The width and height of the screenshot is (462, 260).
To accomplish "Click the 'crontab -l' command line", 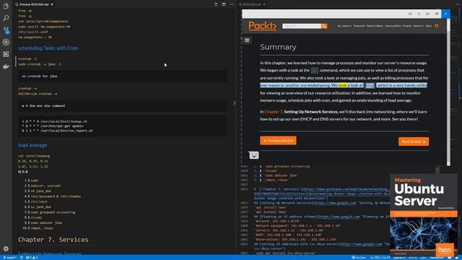I will point(27,58).
